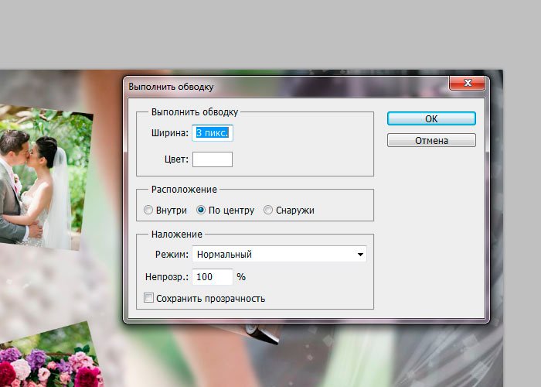Screen dimensions: 541x387
Task: Choose the По центру location option
Action: click(x=201, y=210)
